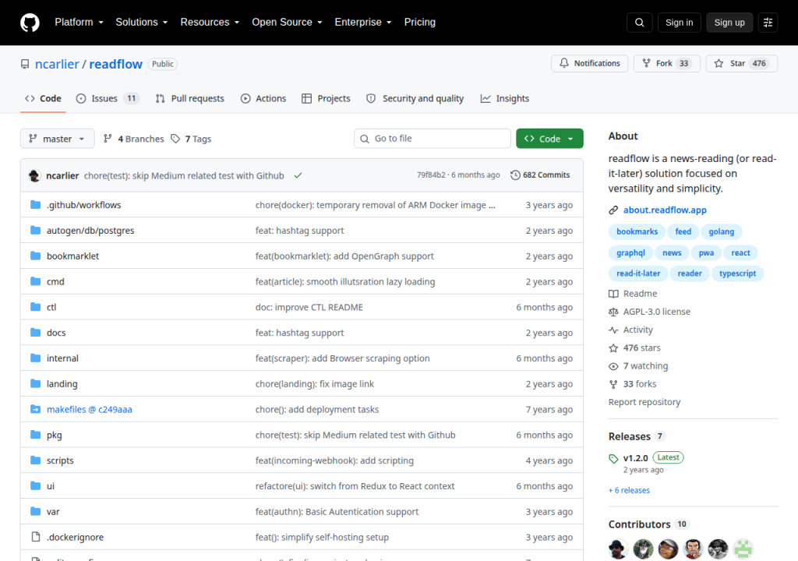
Task: Open the 7 Tags link
Action: 191,139
